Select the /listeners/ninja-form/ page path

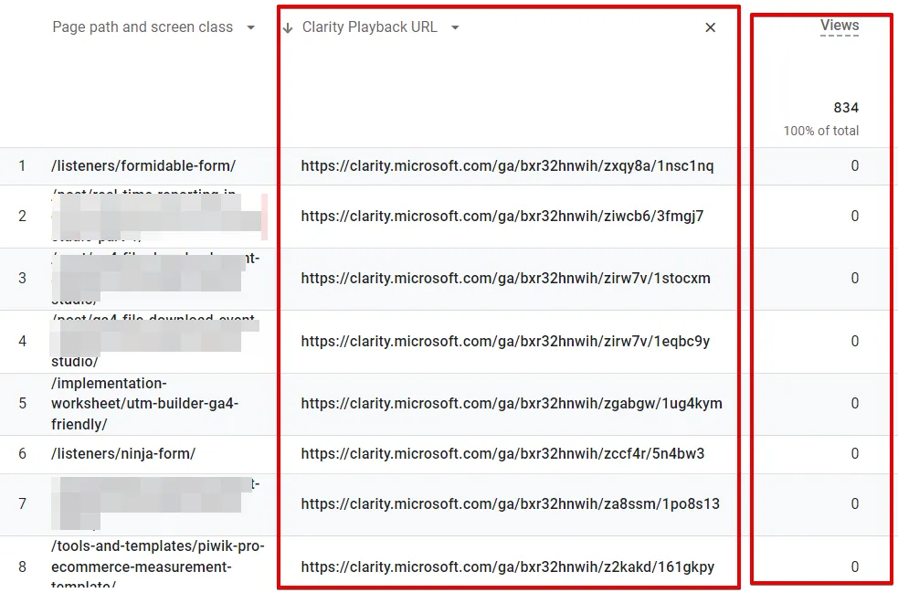point(123,454)
